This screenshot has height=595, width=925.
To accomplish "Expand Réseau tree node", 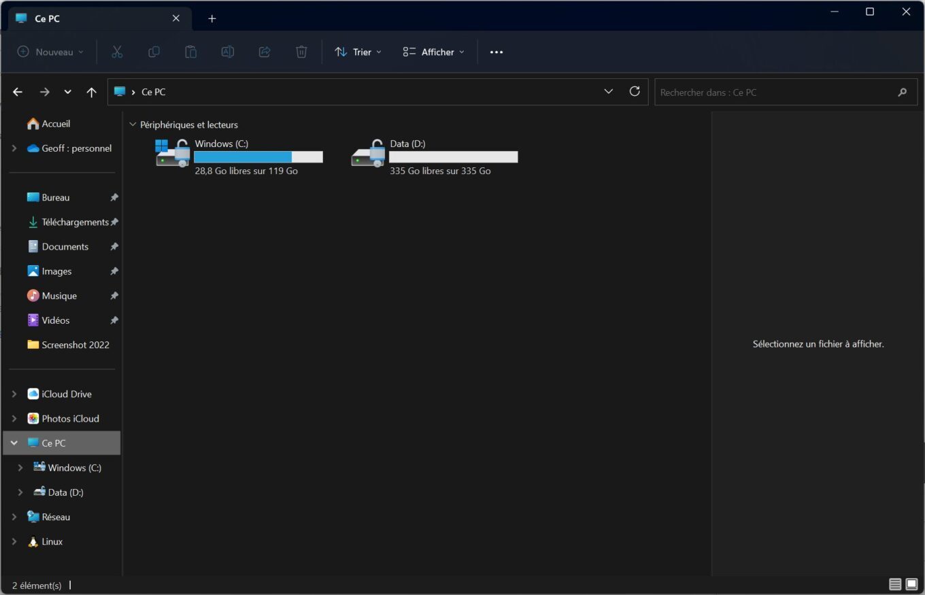I will (x=14, y=516).
